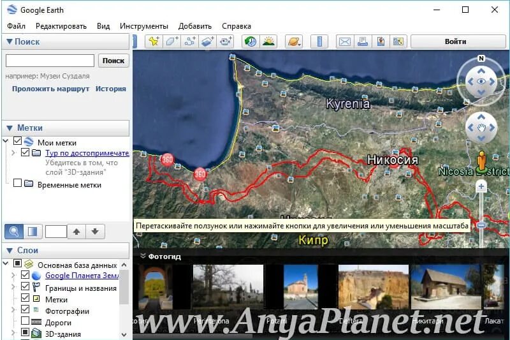Click the Save Image icon
Screen dimensions: 510x340
click(381, 41)
